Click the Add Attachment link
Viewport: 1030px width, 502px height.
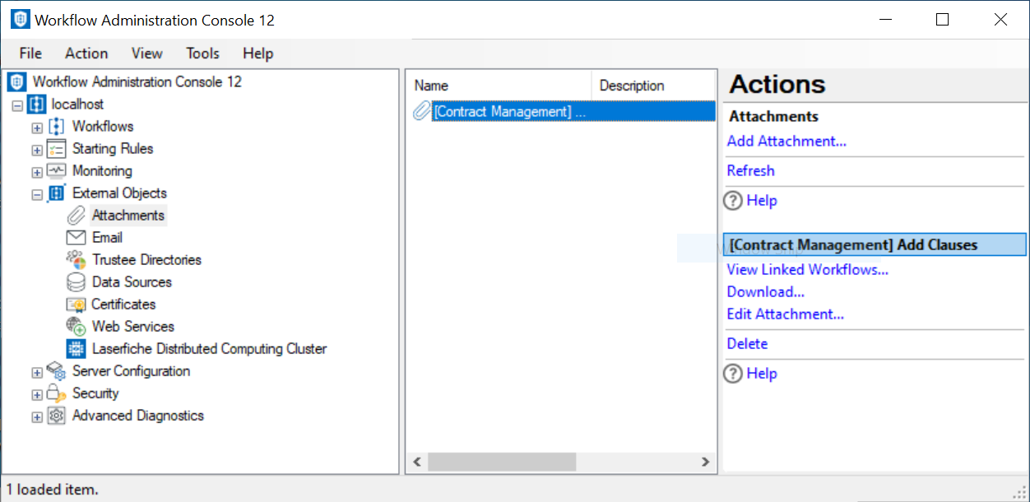click(x=786, y=142)
